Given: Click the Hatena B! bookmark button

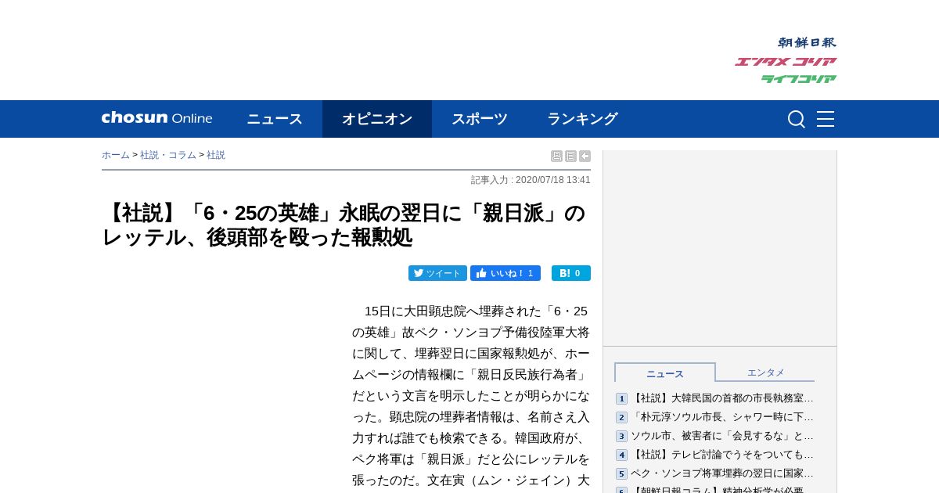Looking at the screenshot, I should [571, 273].
